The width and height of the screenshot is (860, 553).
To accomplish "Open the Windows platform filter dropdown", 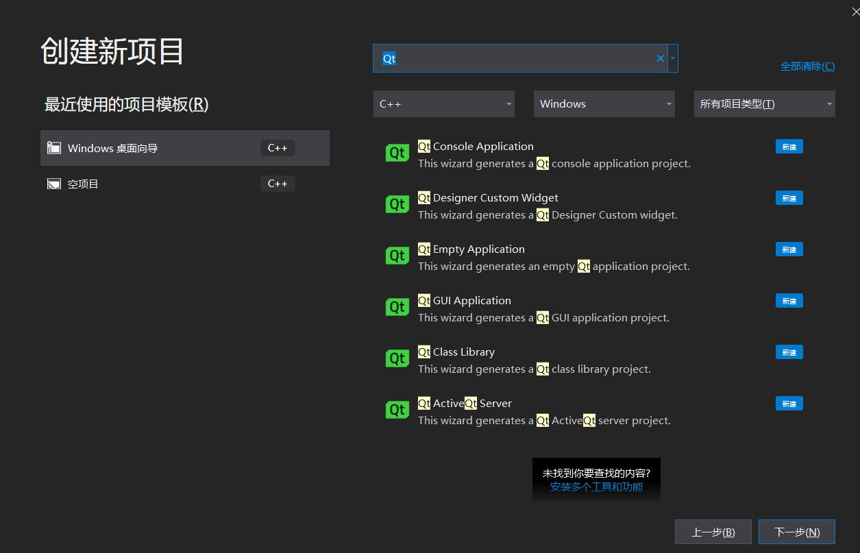I will point(604,104).
